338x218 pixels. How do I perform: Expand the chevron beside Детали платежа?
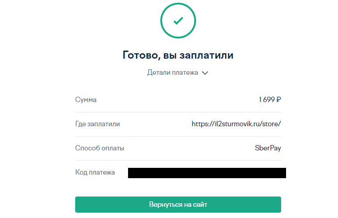[205, 73]
